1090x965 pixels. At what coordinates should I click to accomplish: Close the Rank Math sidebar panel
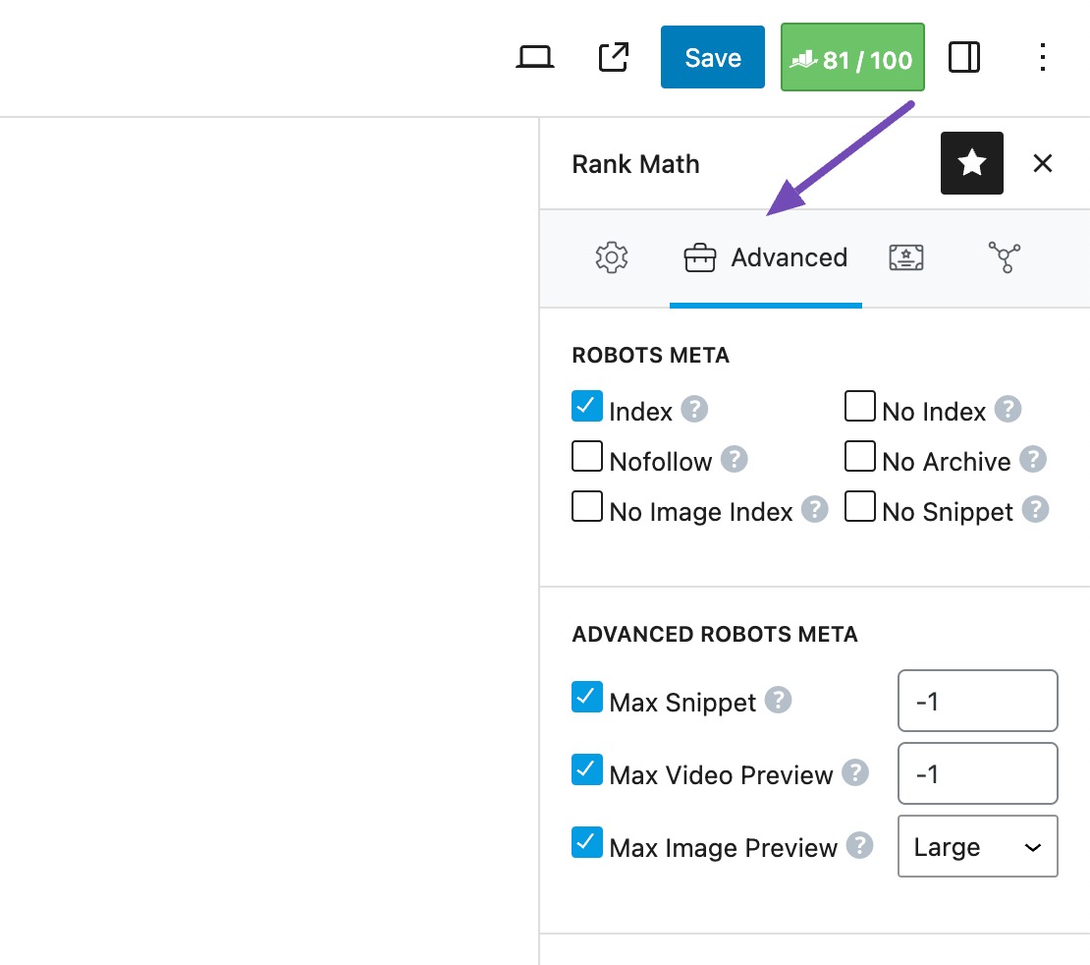pyautogui.click(x=1043, y=163)
